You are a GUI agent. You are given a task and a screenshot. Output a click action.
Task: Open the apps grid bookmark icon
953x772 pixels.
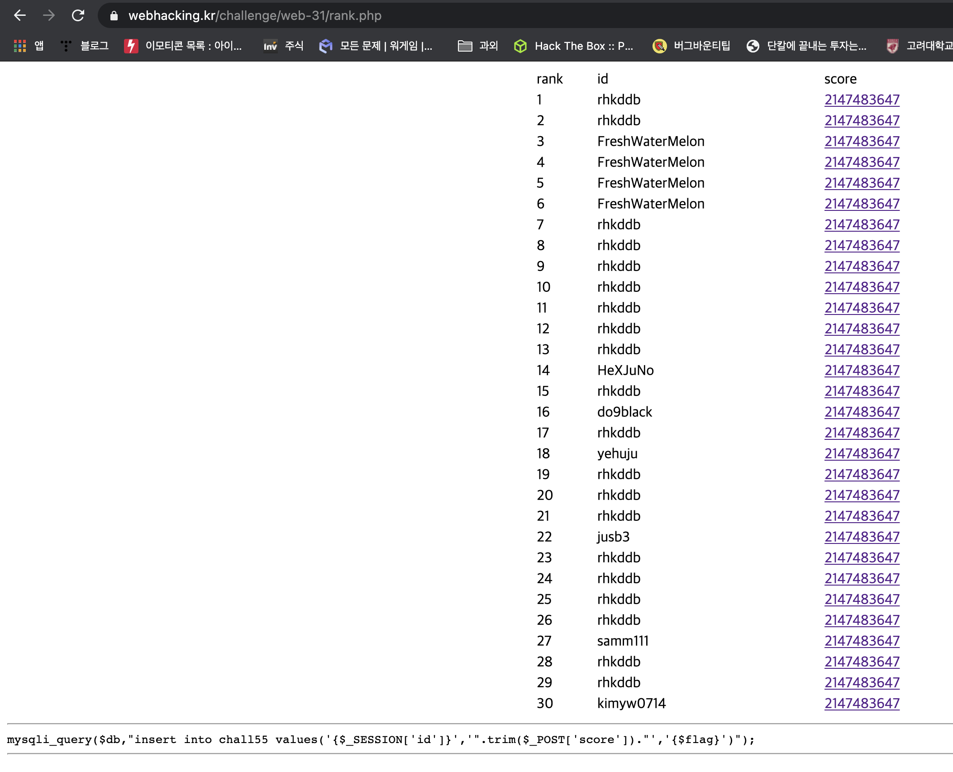click(20, 46)
